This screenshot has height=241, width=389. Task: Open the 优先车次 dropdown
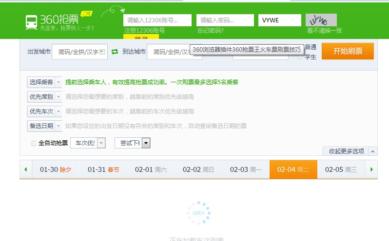(58, 111)
